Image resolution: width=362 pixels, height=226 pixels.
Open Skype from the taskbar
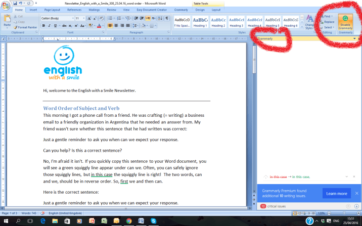click(154, 221)
